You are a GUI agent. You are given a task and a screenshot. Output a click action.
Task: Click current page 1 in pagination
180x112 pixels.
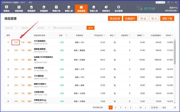(x=110, y=107)
